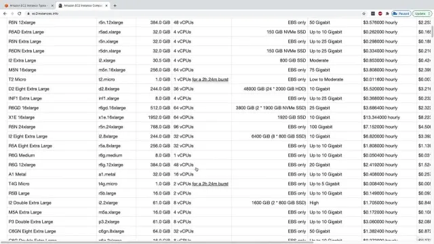Open the puzzle-piece Extensions menu
The height and width of the screenshot is (244, 434).
pyautogui.click(x=387, y=14)
